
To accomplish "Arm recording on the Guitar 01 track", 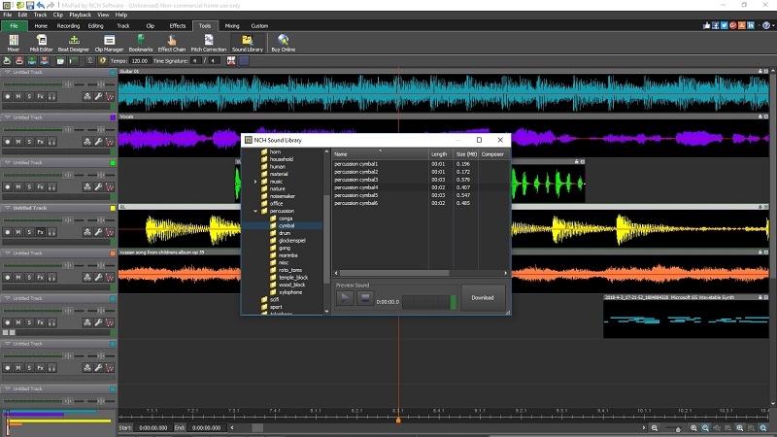I will tap(8, 96).
